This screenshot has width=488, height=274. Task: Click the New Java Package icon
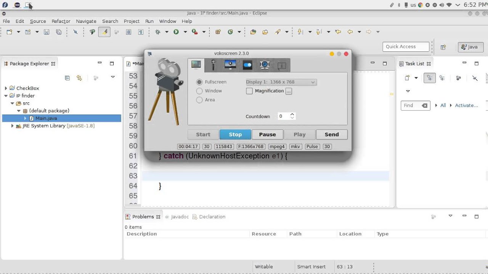point(218,32)
